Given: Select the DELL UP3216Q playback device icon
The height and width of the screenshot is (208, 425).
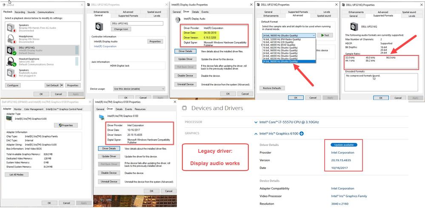Looking at the screenshot, I should [11, 51].
